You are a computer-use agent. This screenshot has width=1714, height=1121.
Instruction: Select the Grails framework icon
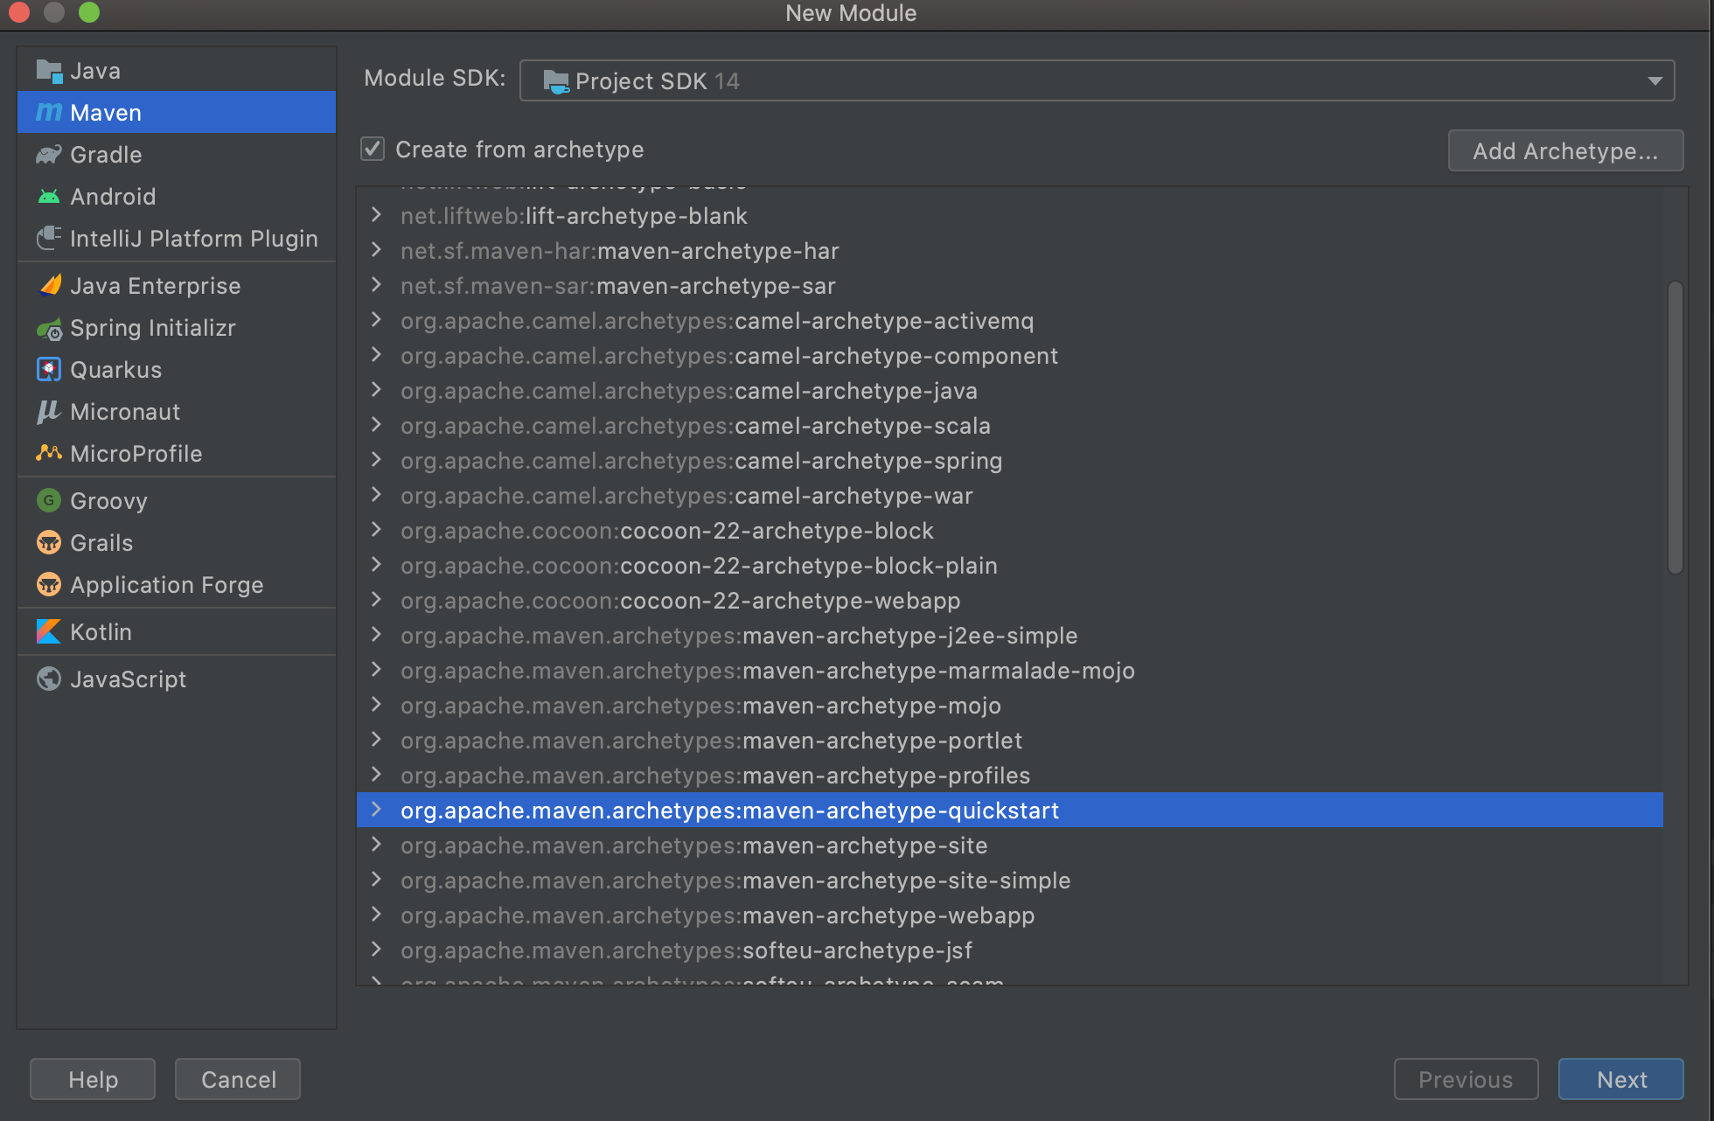click(x=49, y=542)
